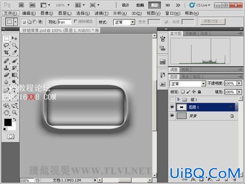Toggle lock transparent pixels

[183, 92]
